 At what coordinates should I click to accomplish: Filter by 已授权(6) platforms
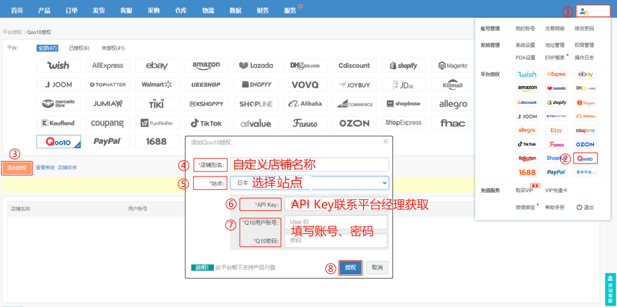(79, 48)
